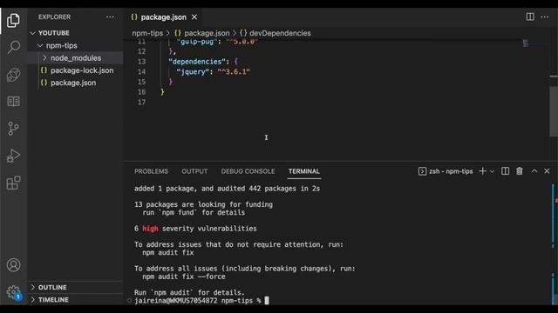Image resolution: width=558 pixels, height=313 pixels.
Task: Switch to the Output tab
Action: point(194,171)
